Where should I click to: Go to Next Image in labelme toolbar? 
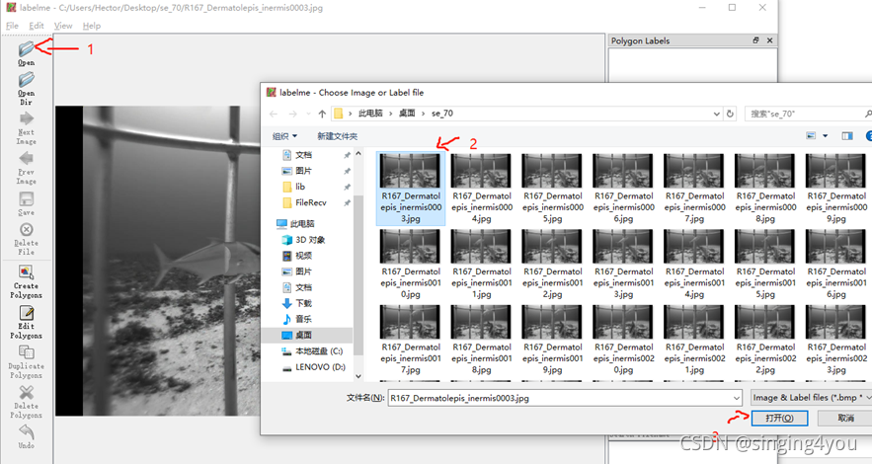(x=26, y=128)
